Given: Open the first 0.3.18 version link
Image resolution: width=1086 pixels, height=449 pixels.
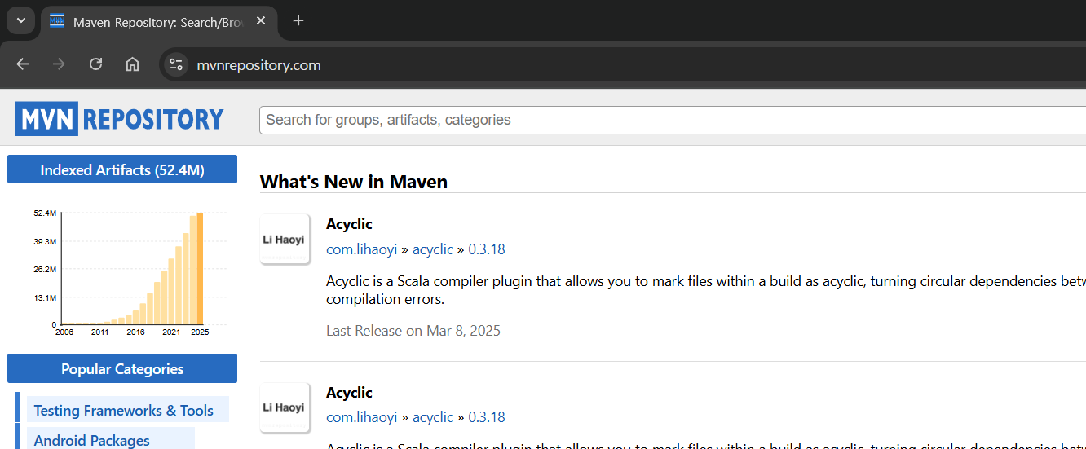Looking at the screenshot, I should [x=487, y=249].
